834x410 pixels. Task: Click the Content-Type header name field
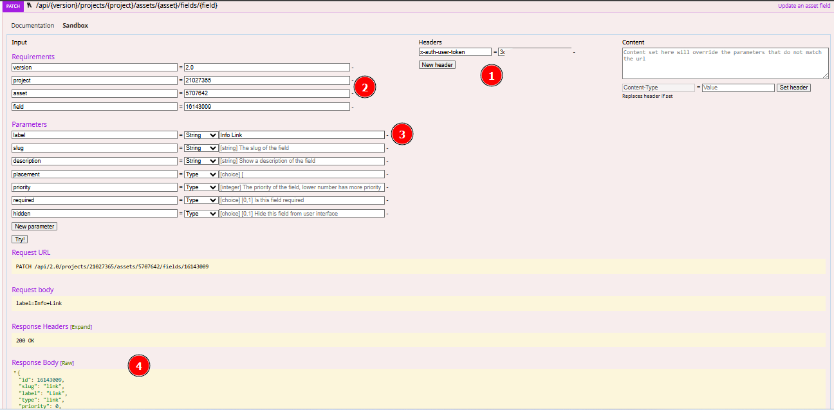click(658, 88)
